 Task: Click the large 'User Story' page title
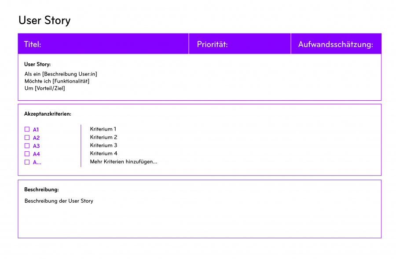(44, 20)
